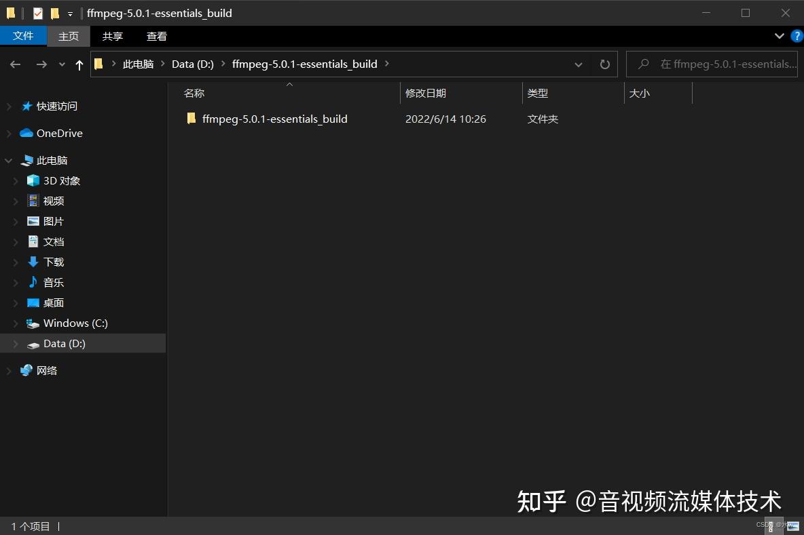The height and width of the screenshot is (535, 804).
Task: Switch to the 查看 ribbon tab
Action: (x=156, y=36)
